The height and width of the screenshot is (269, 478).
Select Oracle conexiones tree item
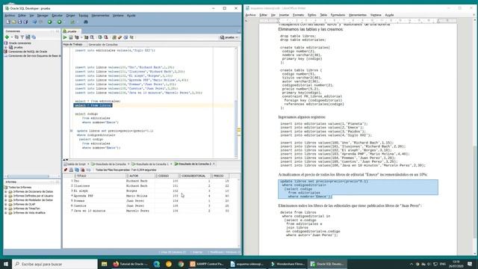[x=20, y=43]
